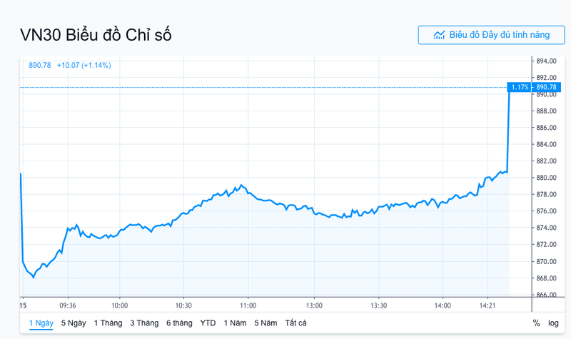Image resolution: width=571 pixels, height=339 pixels.
Task: Show the 1 Tháng range
Action: [108, 323]
